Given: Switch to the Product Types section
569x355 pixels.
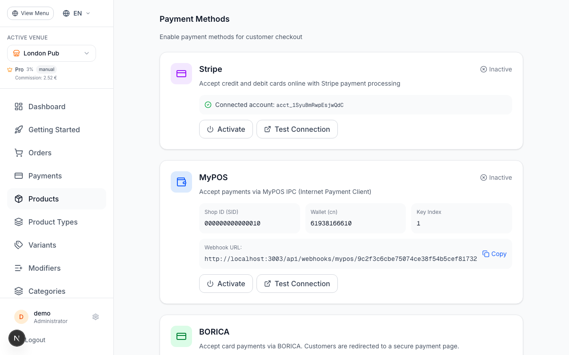Looking at the screenshot, I should pos(53,222).
